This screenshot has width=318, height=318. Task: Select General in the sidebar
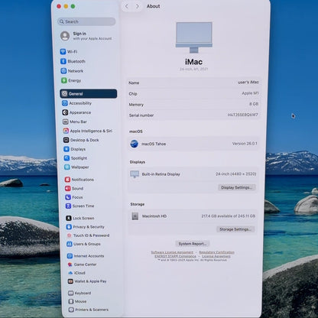tap(89, 93)
